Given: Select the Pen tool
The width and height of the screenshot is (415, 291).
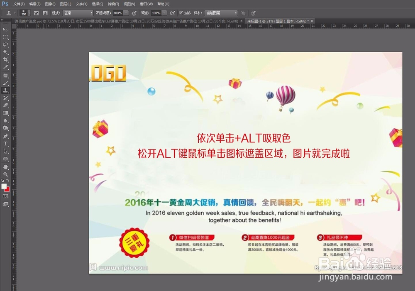Looking at the screenshot, I should coord(5,136).
